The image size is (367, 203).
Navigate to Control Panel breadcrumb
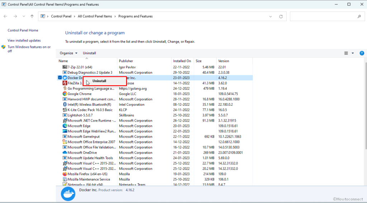point(61,16)
